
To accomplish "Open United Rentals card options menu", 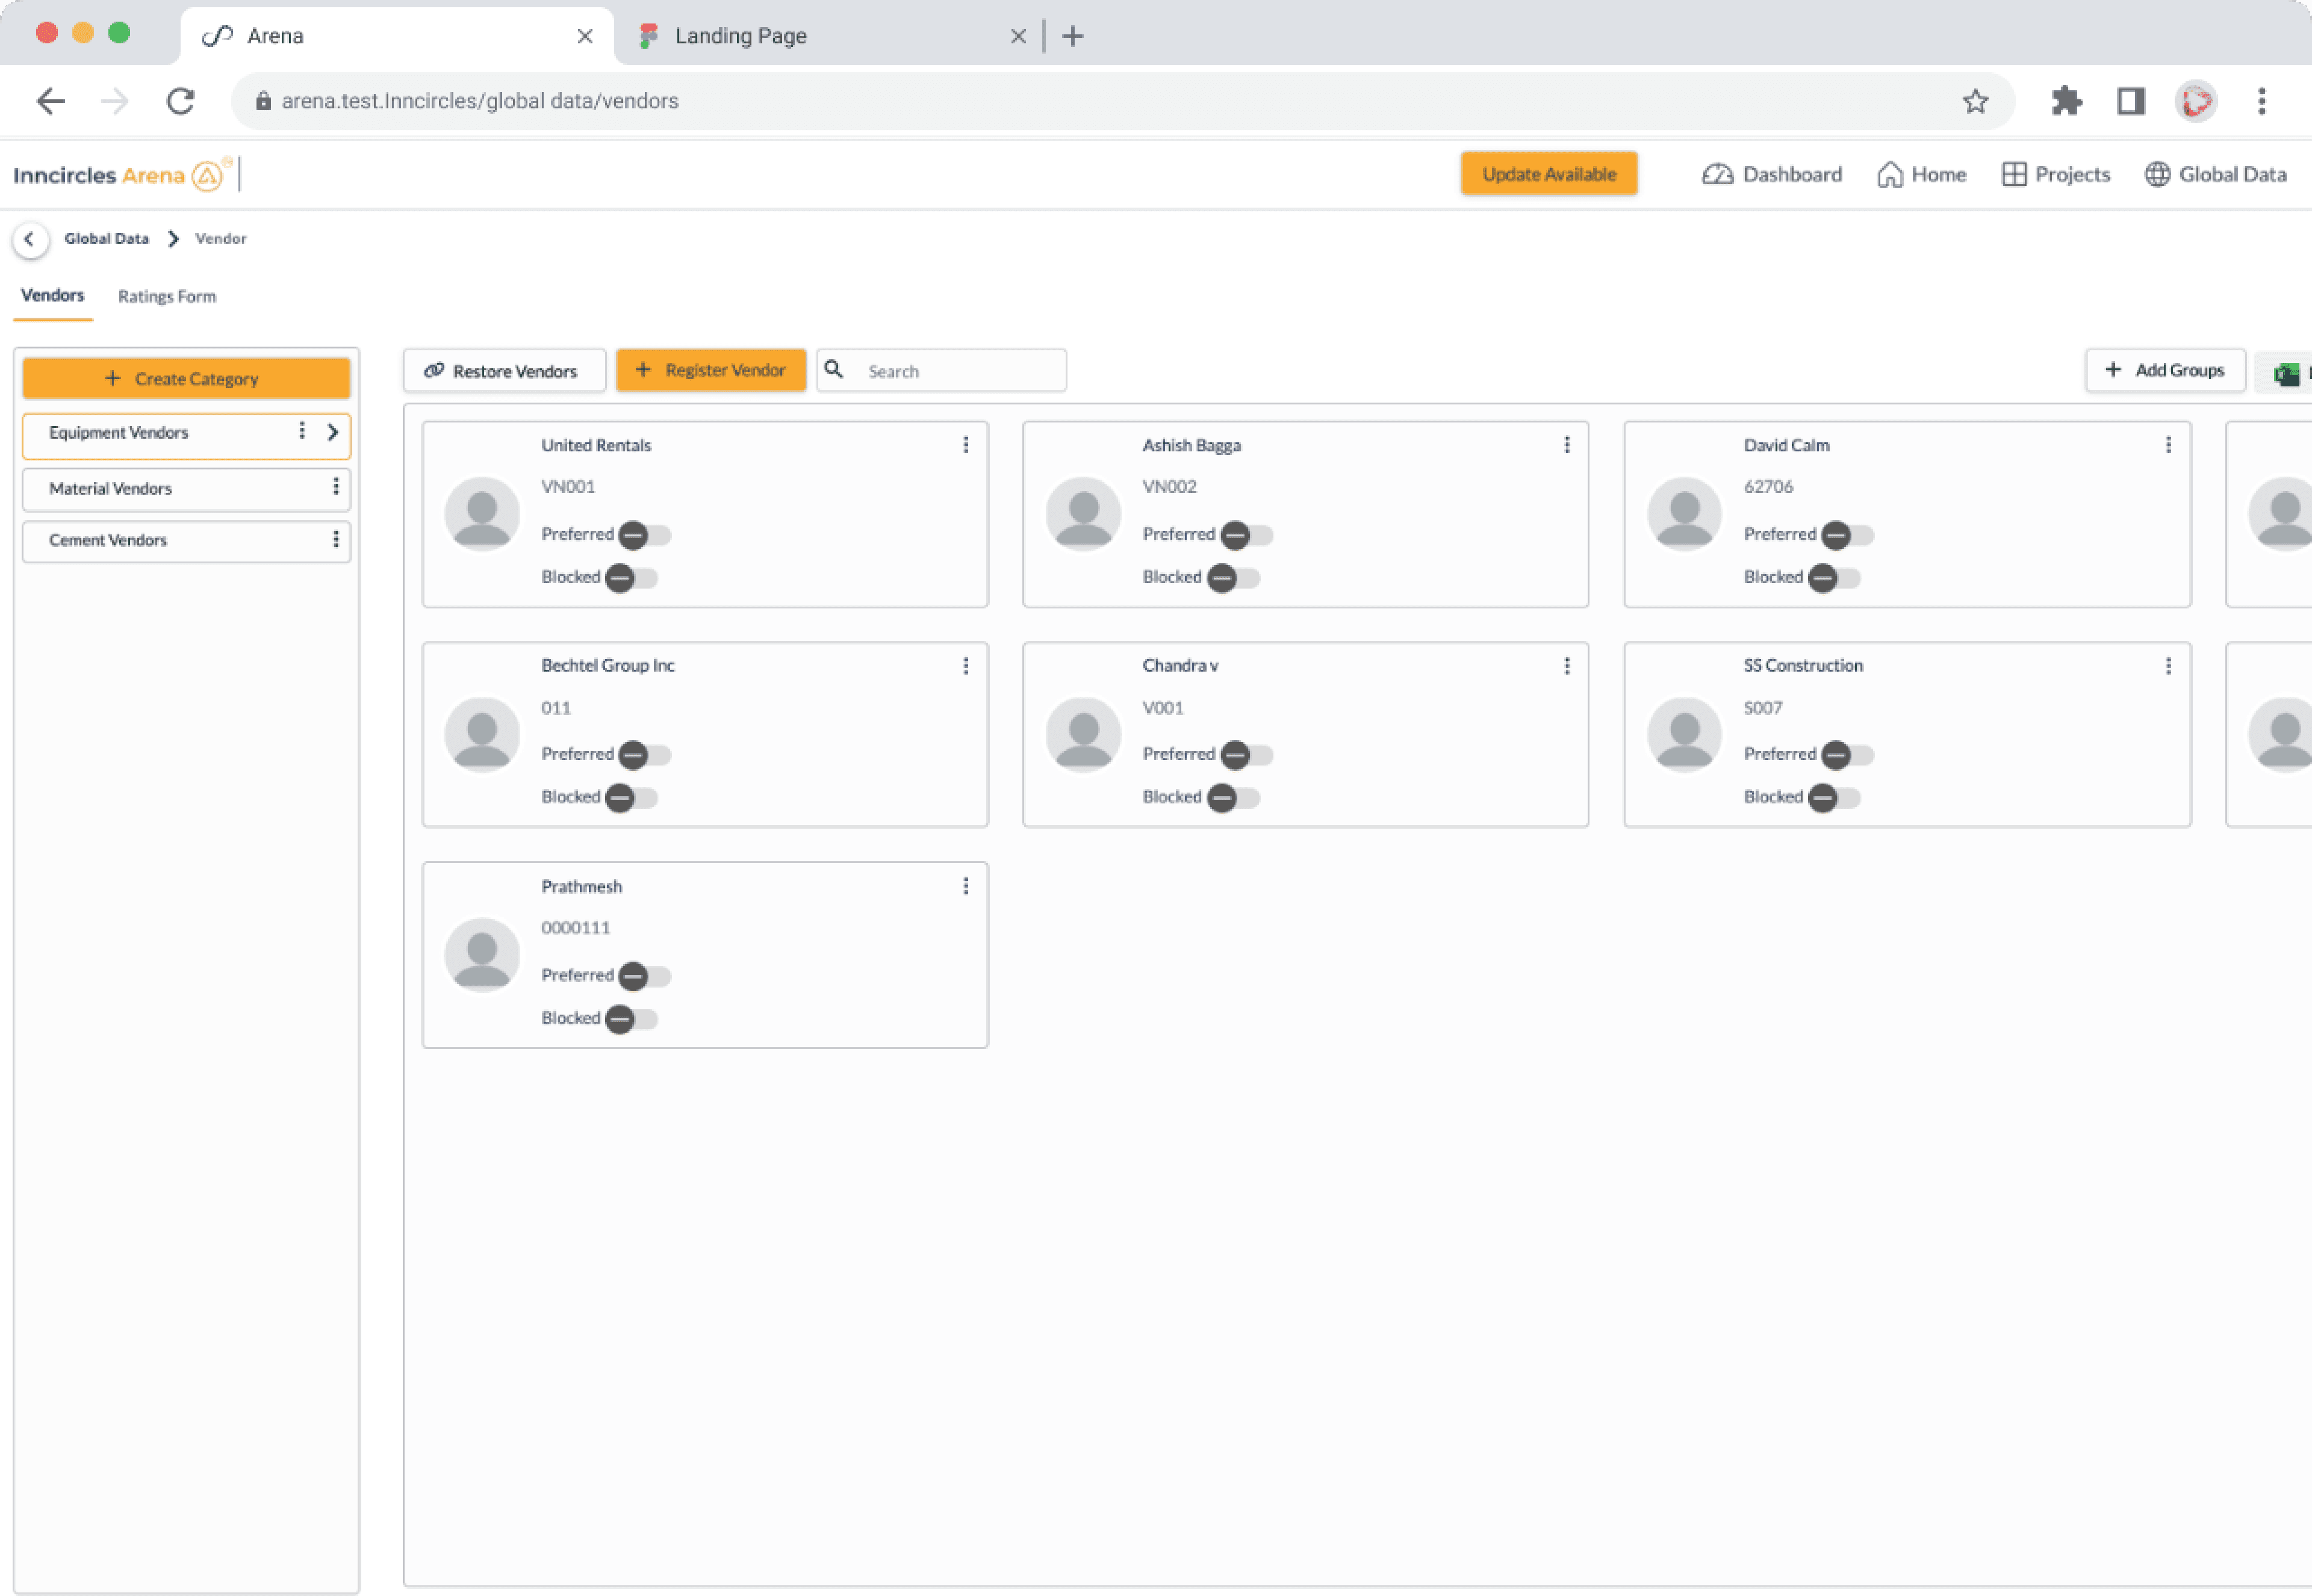I will pos(965,445).
